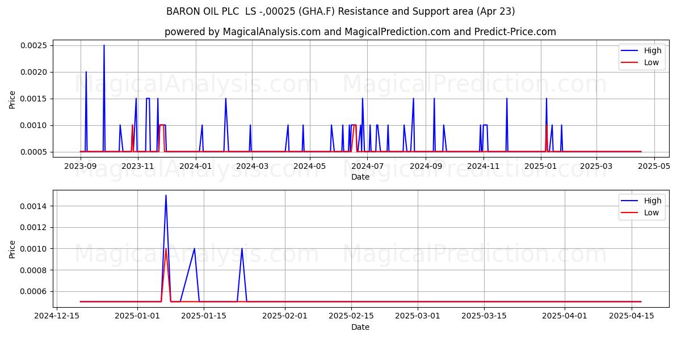Click the 0.0015 High peak in the bottom chart
This screenshot has height=340, width=681.
click(166, 195)
